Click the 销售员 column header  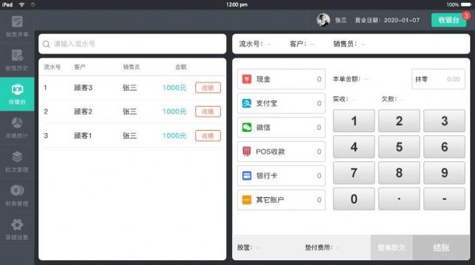tap(131, 67)
